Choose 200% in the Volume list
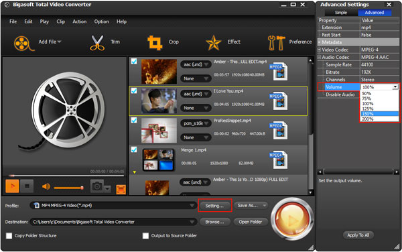402x252 pixels. coord(379,119)
